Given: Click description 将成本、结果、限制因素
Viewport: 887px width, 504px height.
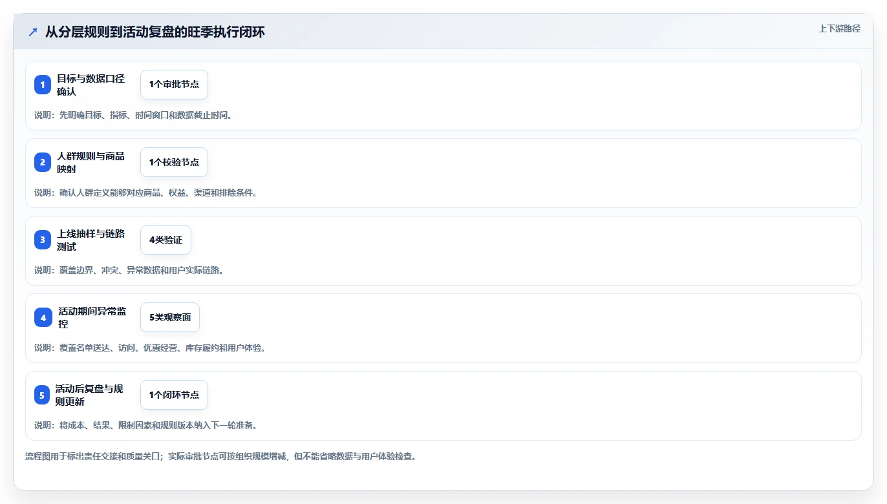Looking at the screenshot, I should click(146, 425).
